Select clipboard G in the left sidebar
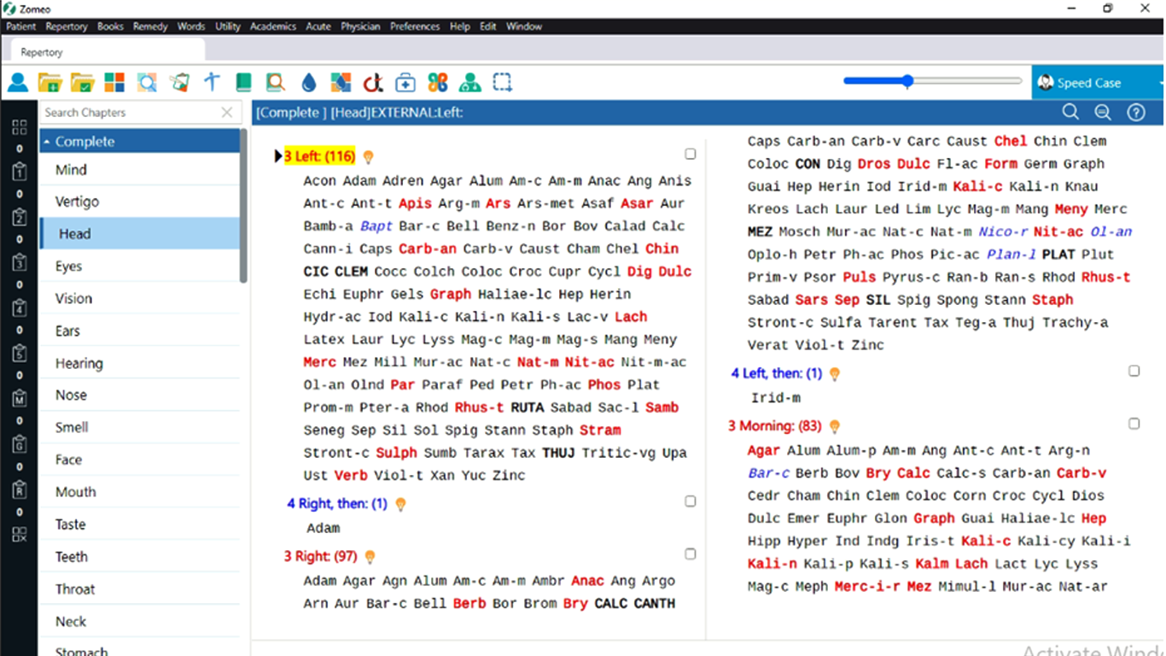This screenshot has height=656, width=1166. [19, 444]
